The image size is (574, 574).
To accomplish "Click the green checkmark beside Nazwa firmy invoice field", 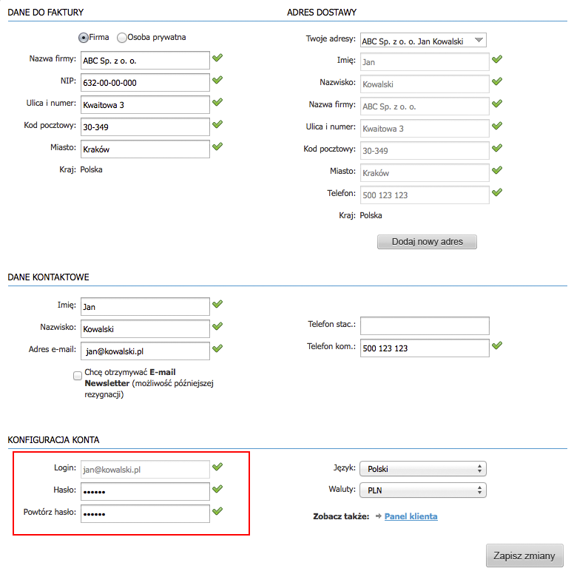I will (217, 58).
